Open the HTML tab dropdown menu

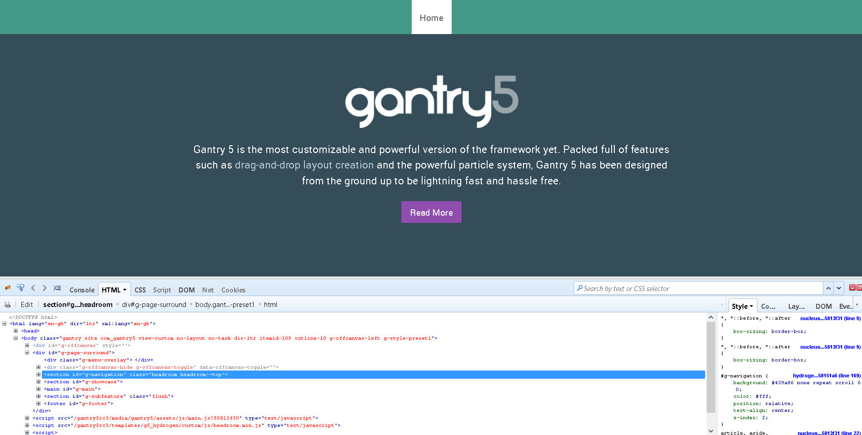125,290
